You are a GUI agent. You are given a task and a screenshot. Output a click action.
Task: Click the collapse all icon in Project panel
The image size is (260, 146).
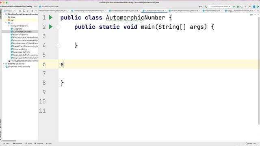(x=28, y=11)
